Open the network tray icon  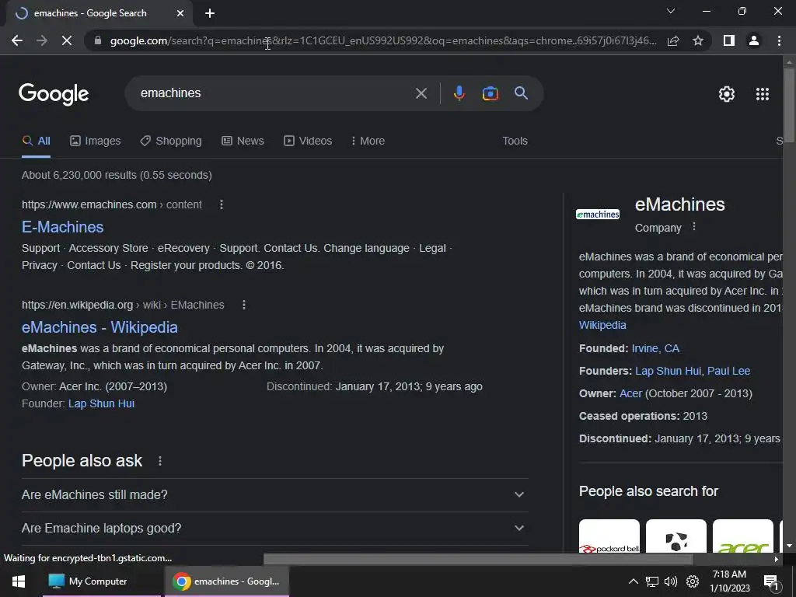(x=652, y=581)
